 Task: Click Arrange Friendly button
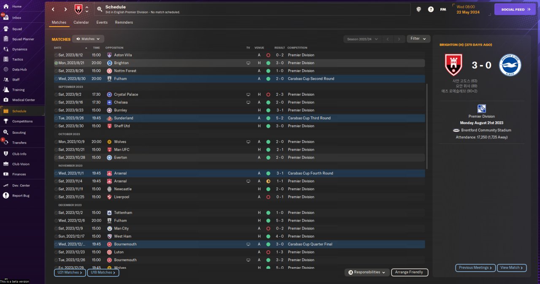pos(410,273)
